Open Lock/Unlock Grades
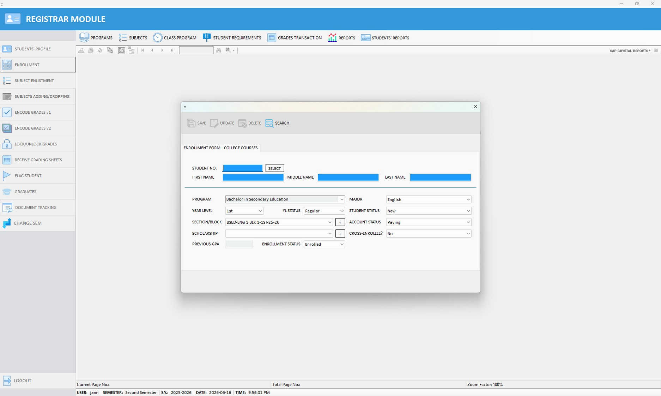The width and height of the screenshot is (661, 396). tap(38, 144)
